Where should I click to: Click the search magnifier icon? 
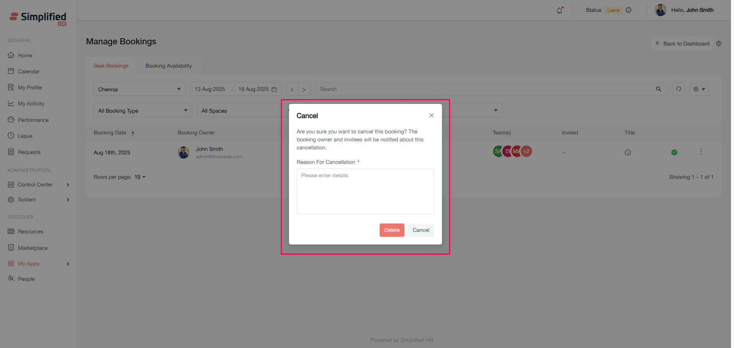coord(659,89)
